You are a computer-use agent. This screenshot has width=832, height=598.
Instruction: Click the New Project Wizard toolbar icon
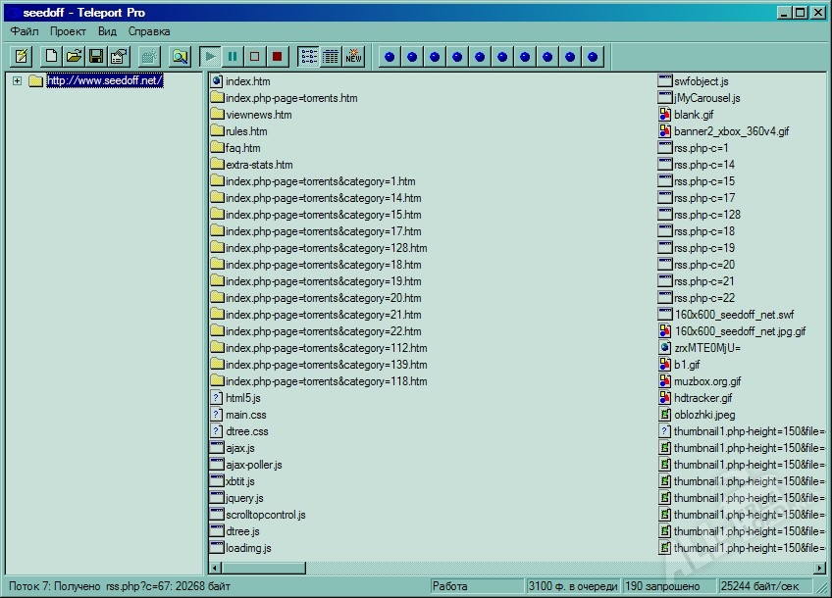tap(22, 57)
